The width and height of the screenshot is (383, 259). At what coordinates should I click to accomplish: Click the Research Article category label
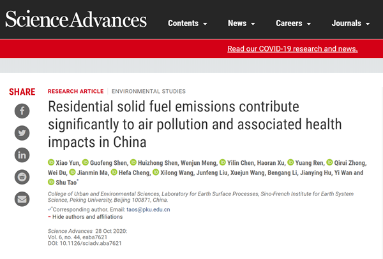[75, 91]
